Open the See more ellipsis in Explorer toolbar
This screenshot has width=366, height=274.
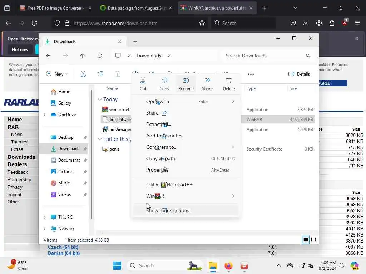251,74
